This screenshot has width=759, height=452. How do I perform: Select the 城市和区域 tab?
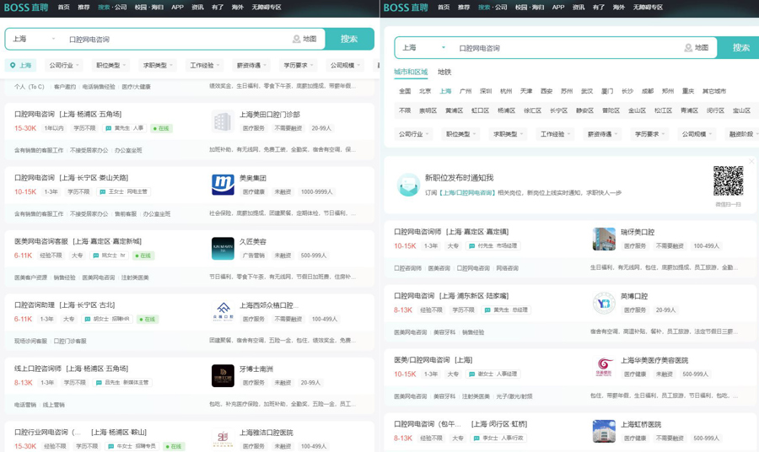click(x=411, y=73)
